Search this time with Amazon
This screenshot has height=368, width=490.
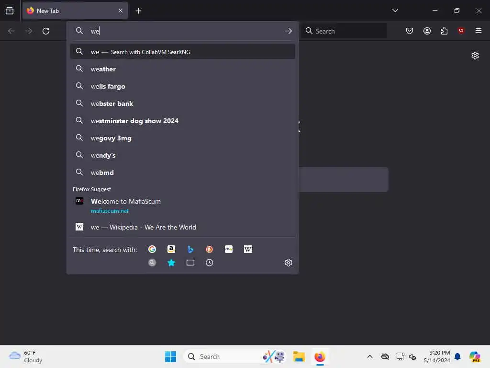[x=171, y=249]
